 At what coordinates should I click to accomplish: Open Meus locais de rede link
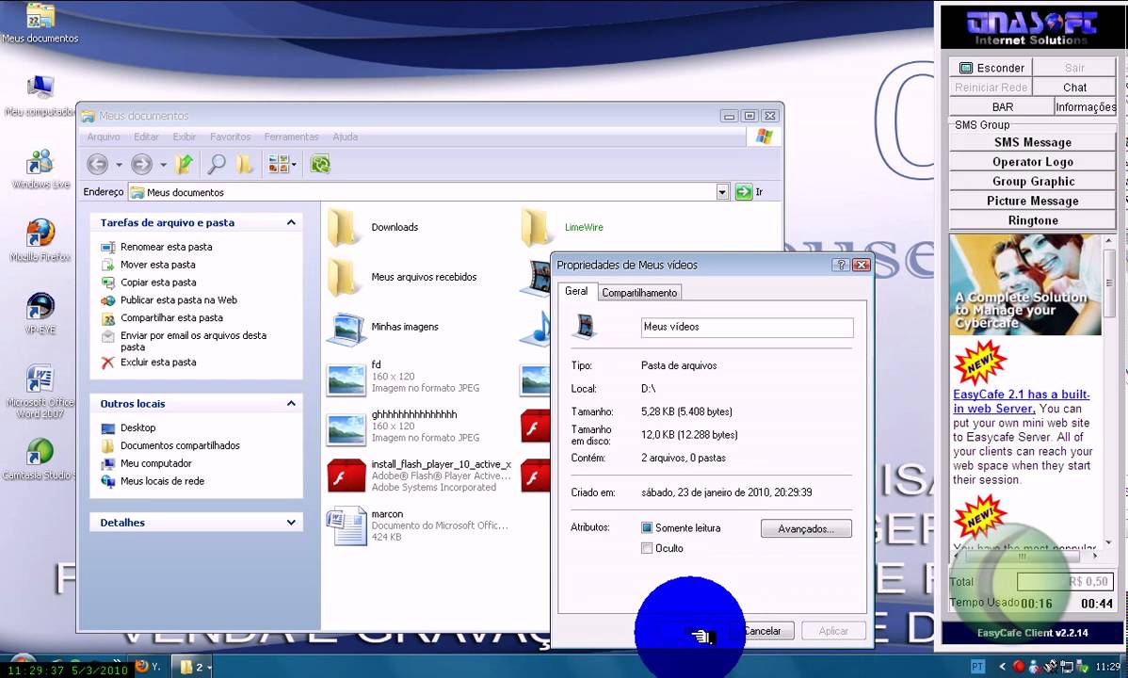point(163,481)
